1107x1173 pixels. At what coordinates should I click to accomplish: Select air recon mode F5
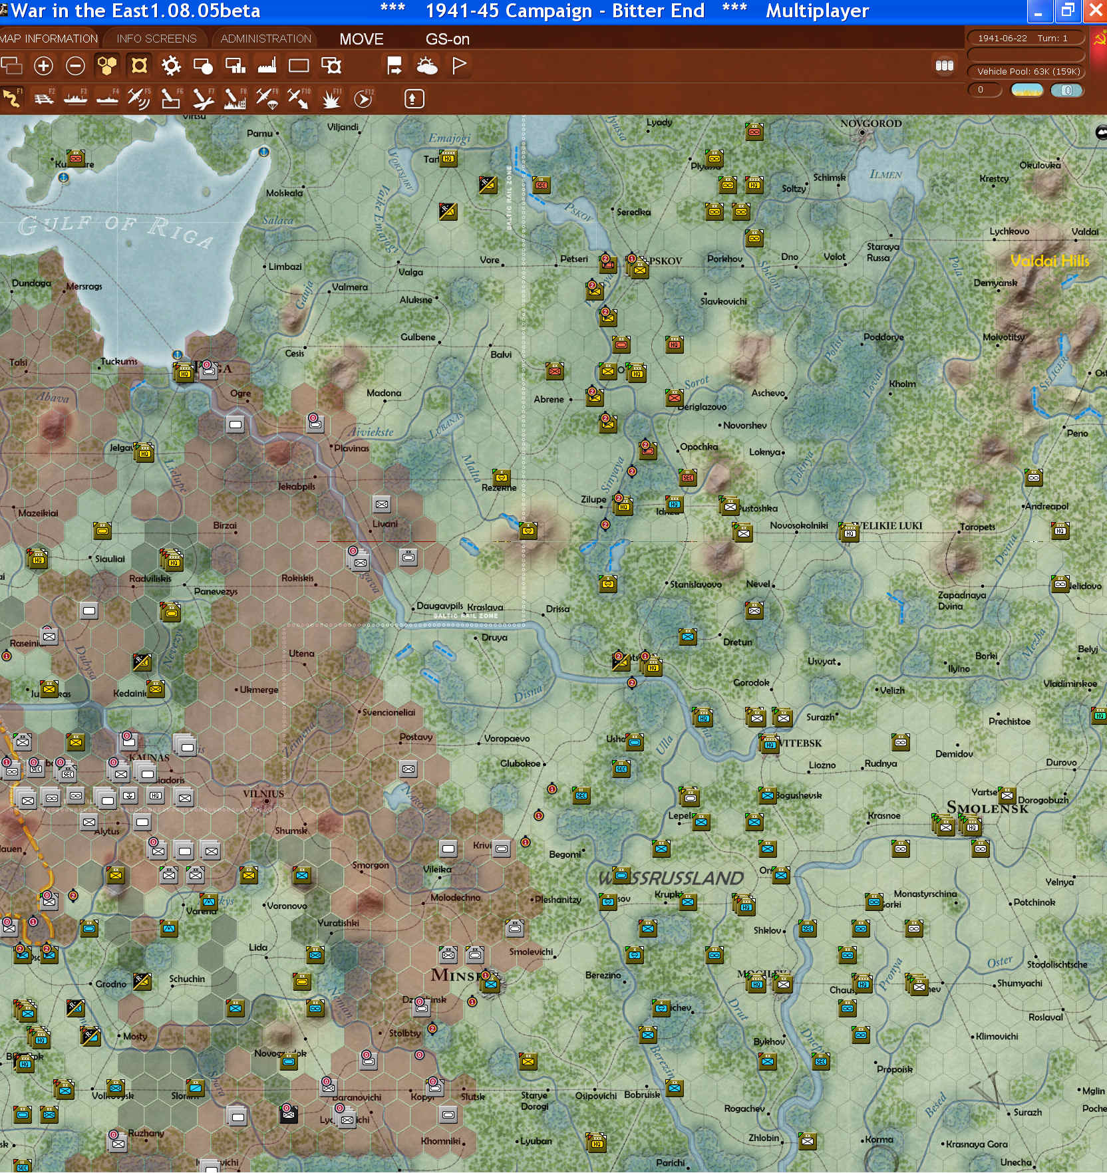tap(138, 99)
